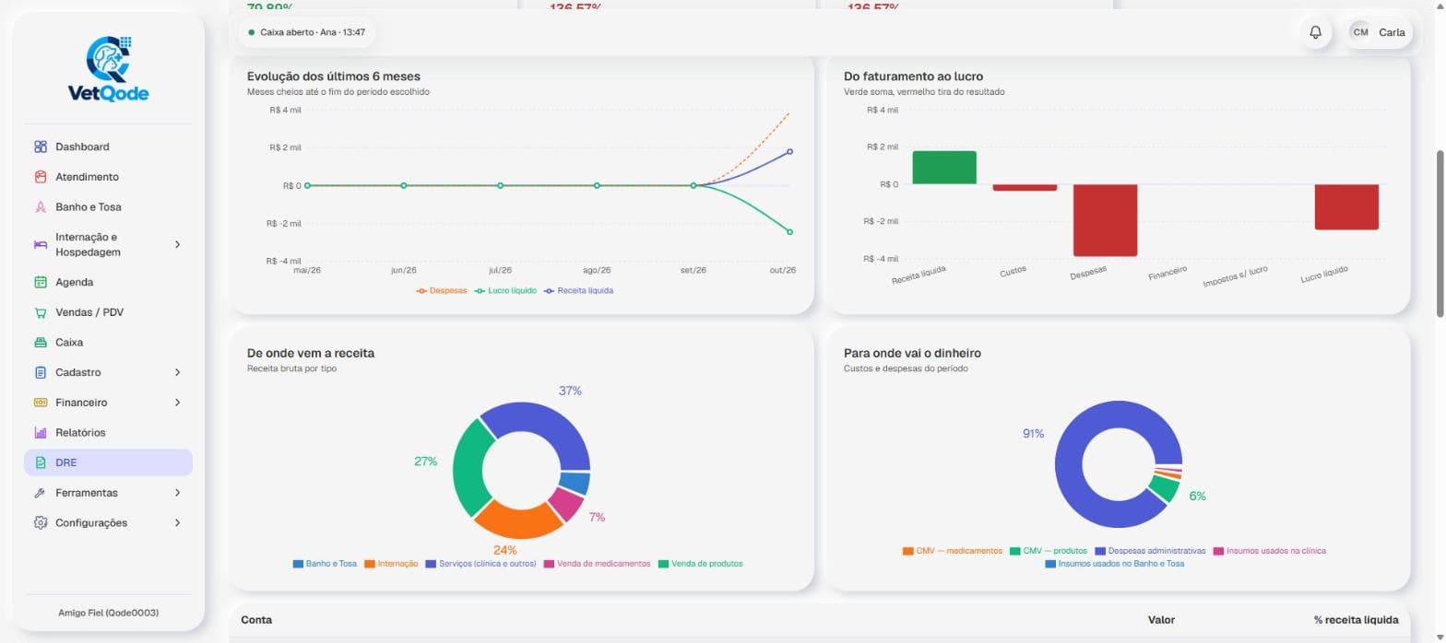The width and height of the screenshot is (1446, 643).
Task: Click the Caixa register icon
Action: point(40,343)
